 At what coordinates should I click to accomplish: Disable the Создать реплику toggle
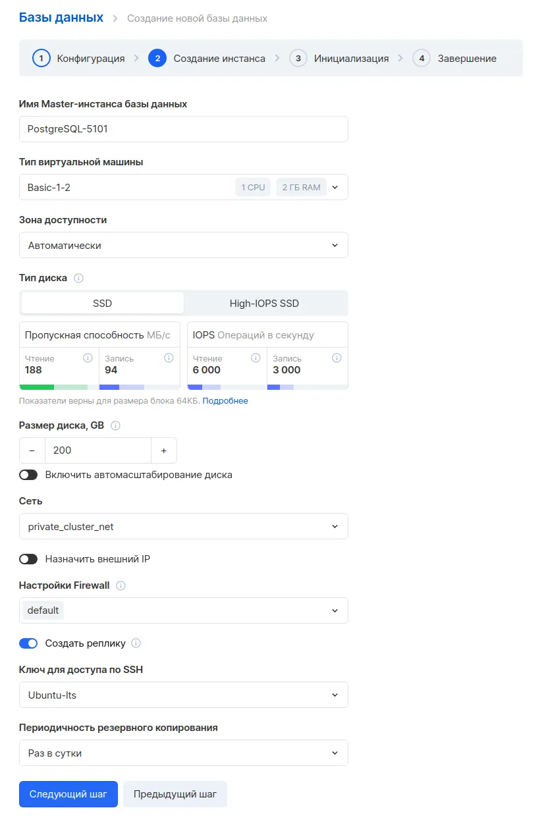pyautogui.click(x=28, y=643)
